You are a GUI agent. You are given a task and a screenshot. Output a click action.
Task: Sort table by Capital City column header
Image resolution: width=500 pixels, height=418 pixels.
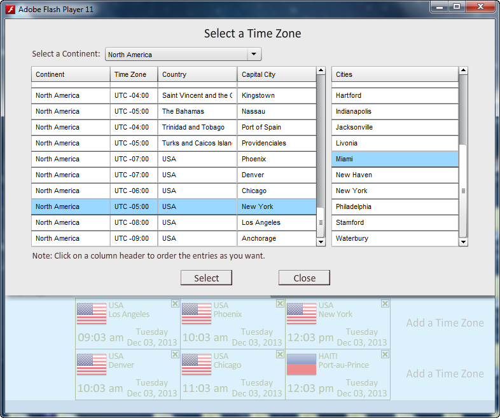click(x=277, y=74)
